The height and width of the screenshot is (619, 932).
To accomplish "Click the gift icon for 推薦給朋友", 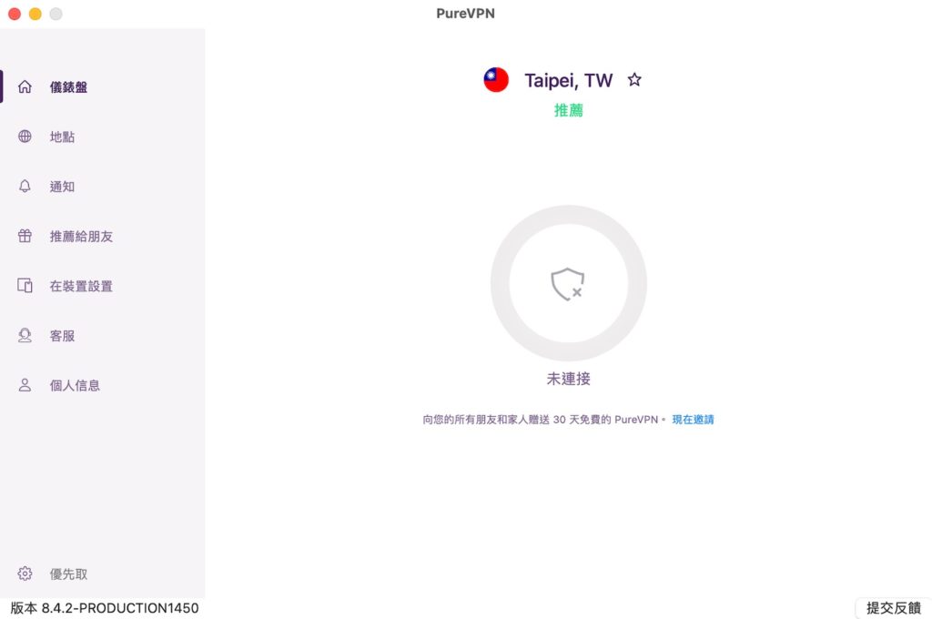I will pos(25,236).
